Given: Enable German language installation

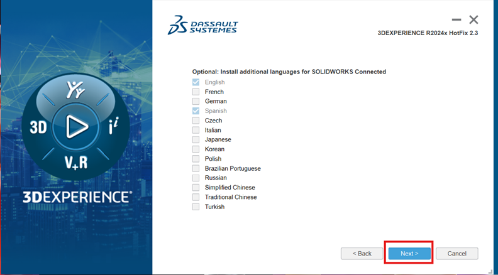Looking at the screenshot, I should click(196, 102).
